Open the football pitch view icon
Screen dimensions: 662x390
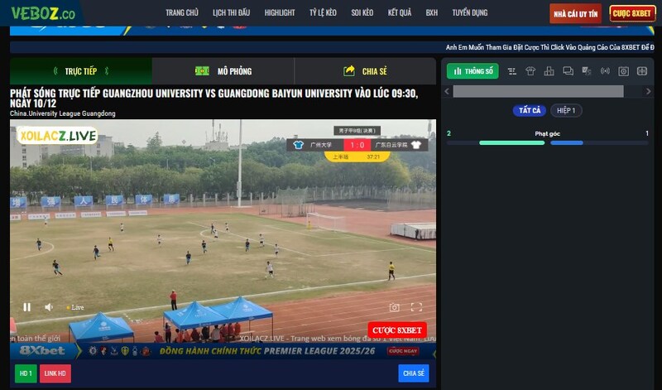pyautogui.click(x=642, y=71)
